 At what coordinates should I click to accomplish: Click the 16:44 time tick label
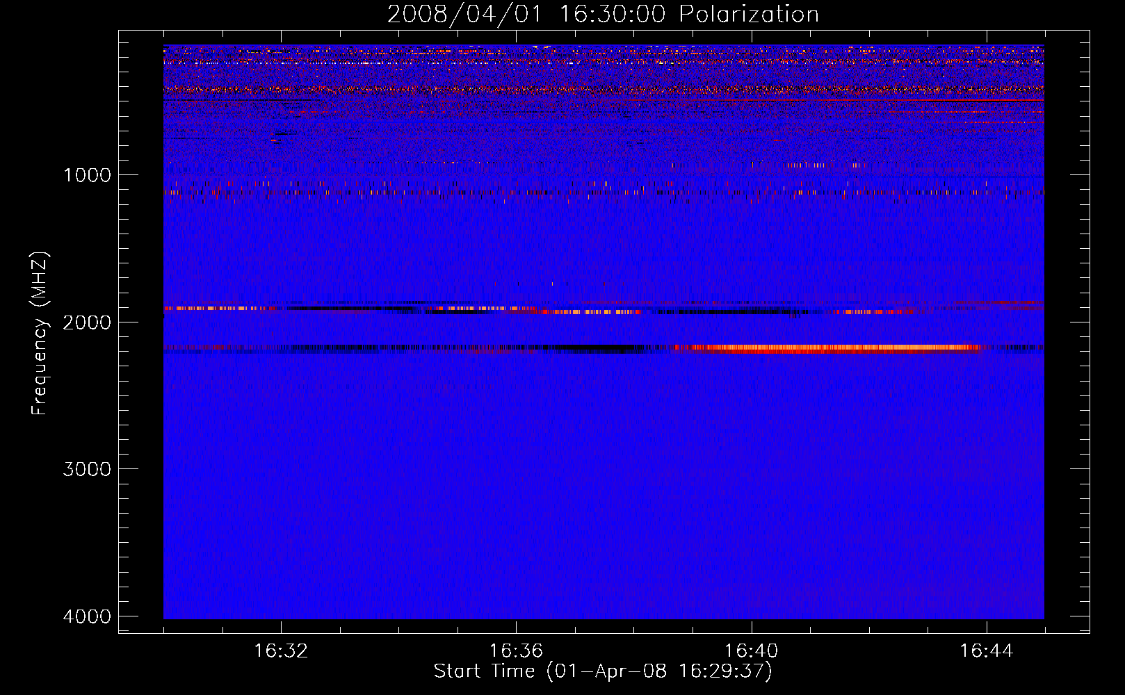point(987,651)
